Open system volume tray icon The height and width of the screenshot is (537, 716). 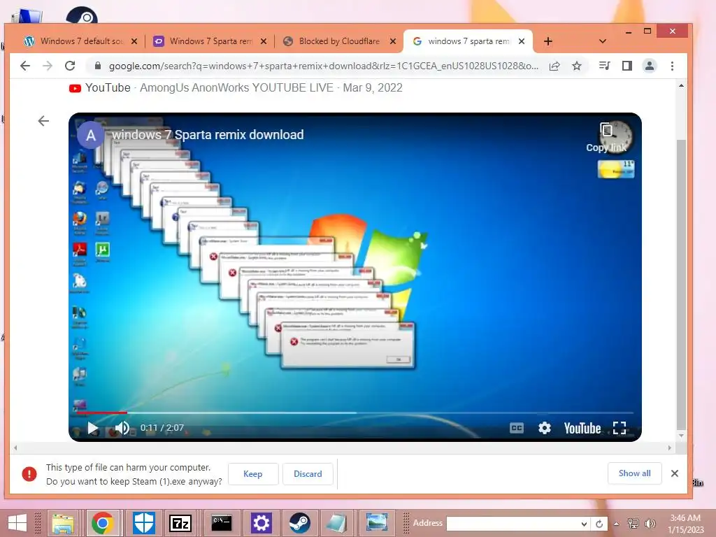tap(650, 524)
